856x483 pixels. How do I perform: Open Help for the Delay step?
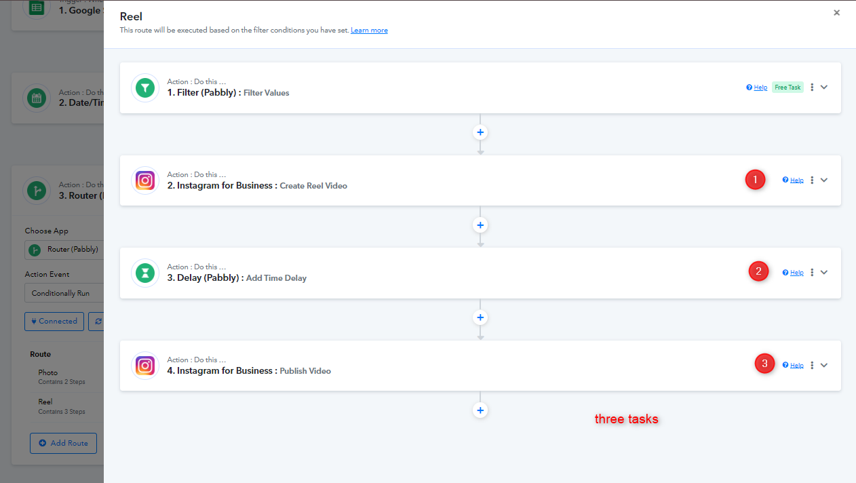pyautogui.click(x=793, y=273)
